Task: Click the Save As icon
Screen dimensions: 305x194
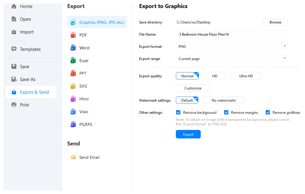Action: tap(14, 79)
